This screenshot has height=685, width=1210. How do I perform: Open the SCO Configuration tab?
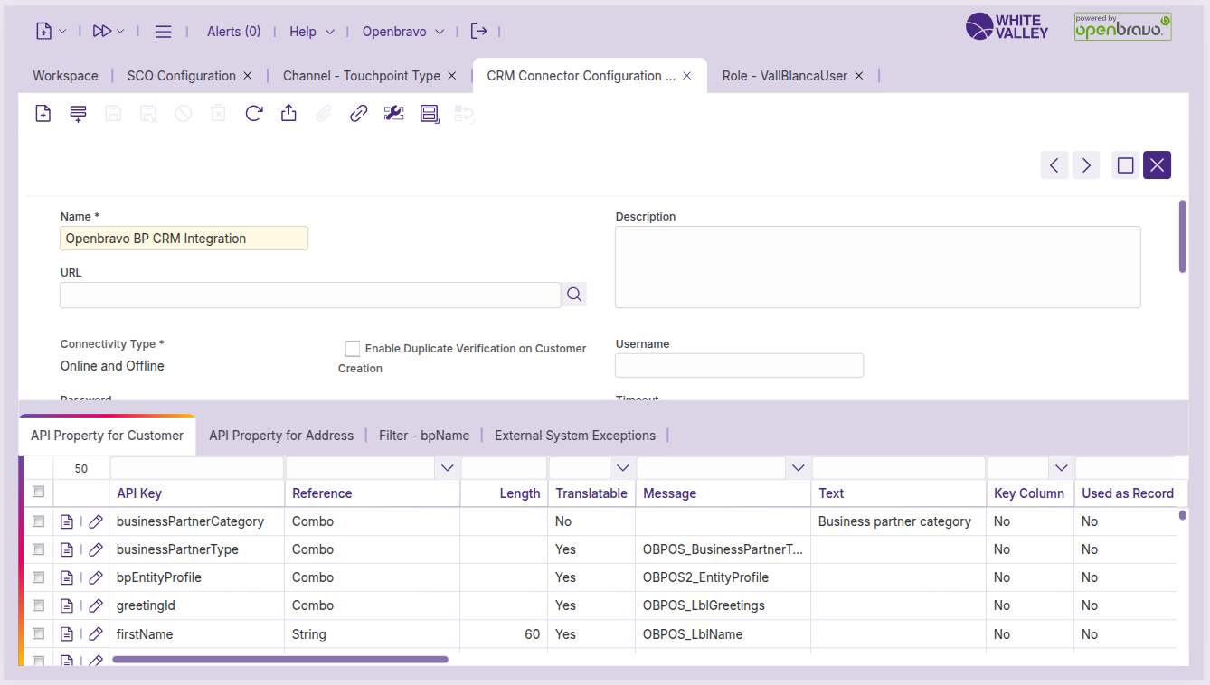pos(181,76)
